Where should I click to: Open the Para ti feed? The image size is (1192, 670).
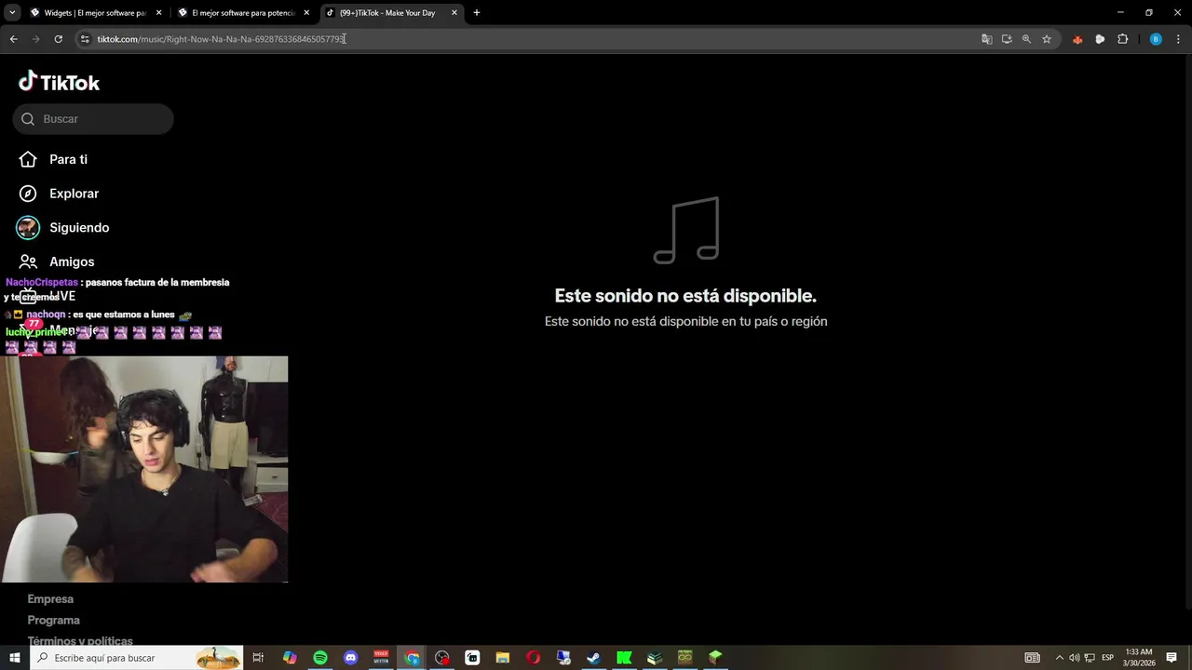[68, 159]
